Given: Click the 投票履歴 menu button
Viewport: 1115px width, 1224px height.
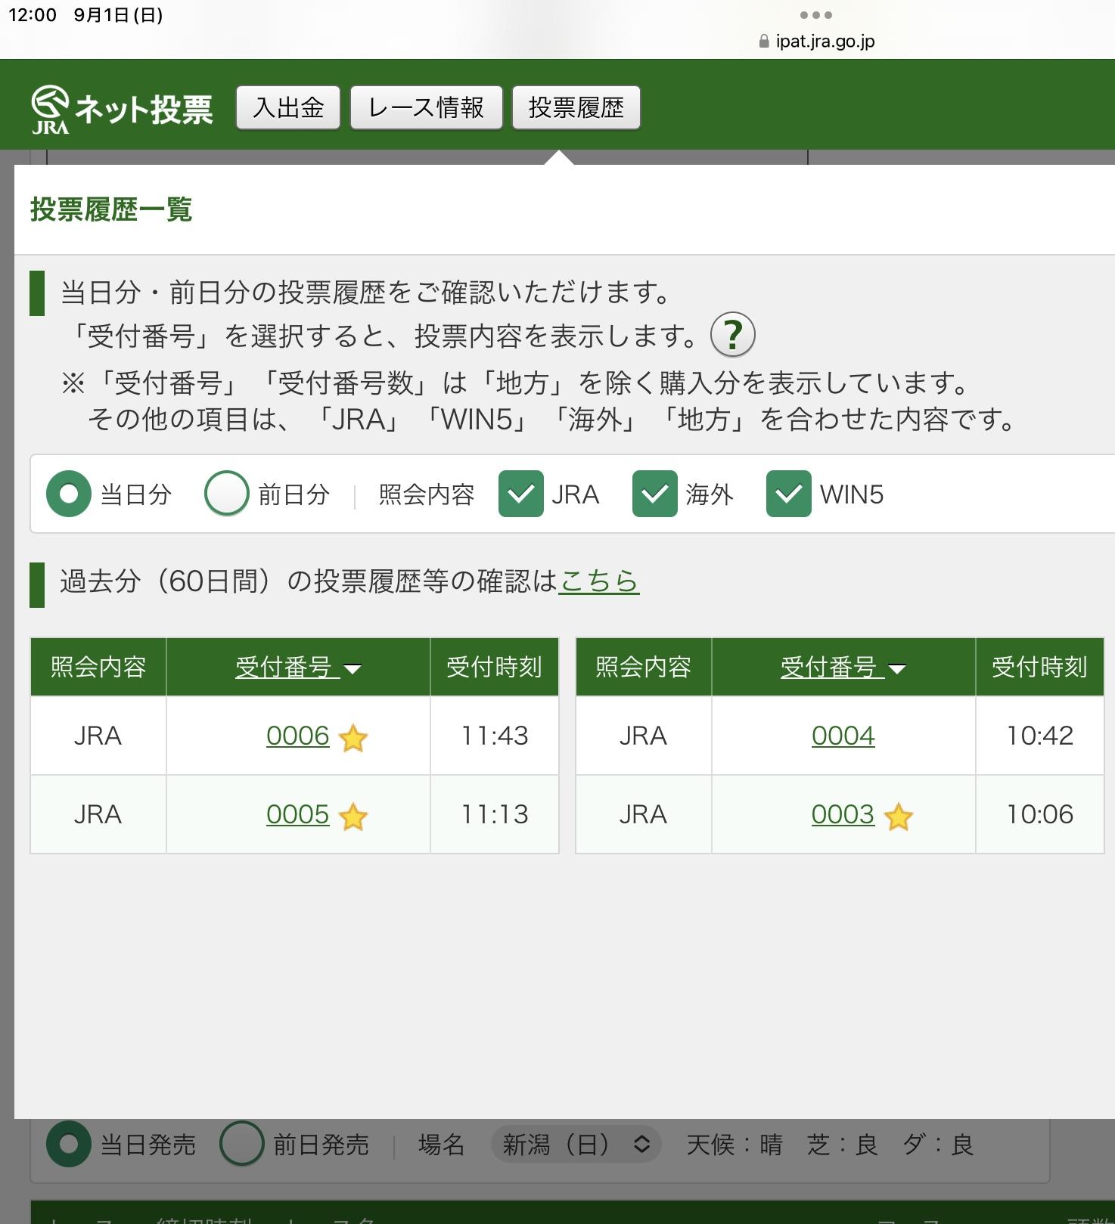Looking at the screenshot, I should pos(576,107).
